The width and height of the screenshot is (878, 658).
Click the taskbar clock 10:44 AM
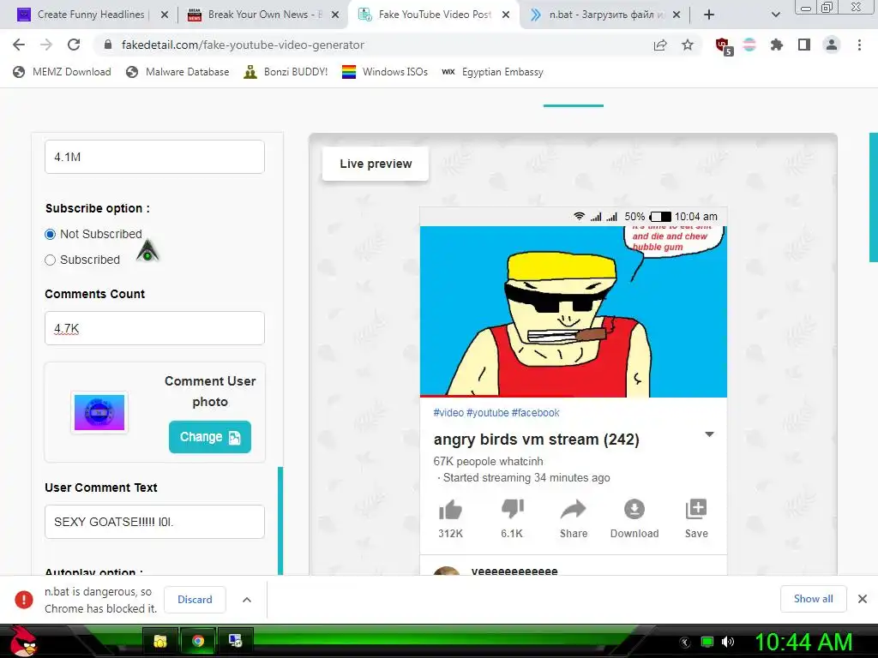tap(804, 642)
